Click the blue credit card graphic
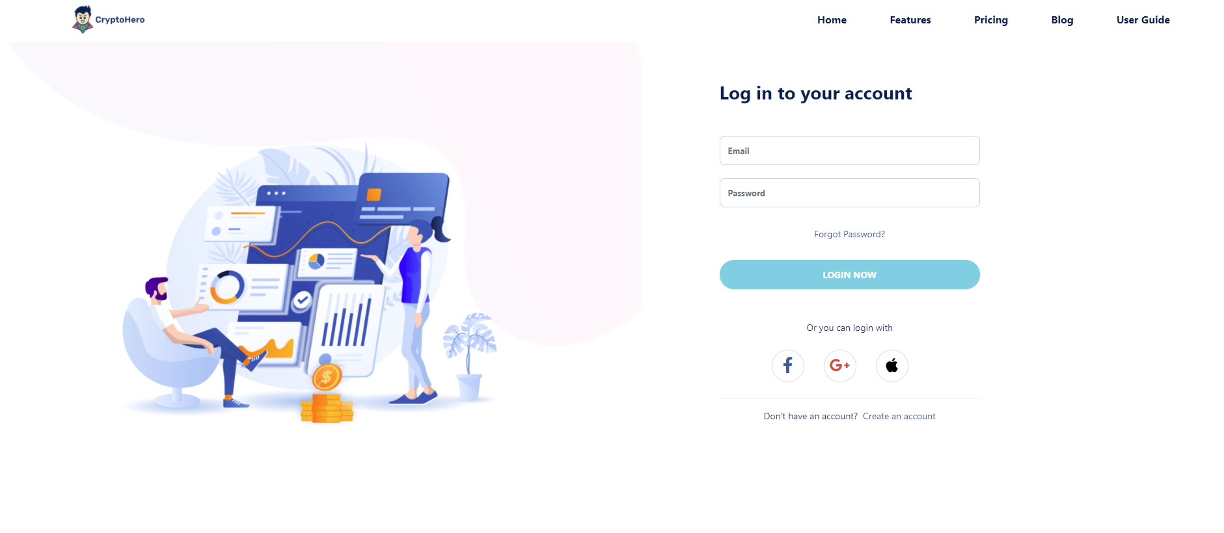 click(x=403, y=198)
